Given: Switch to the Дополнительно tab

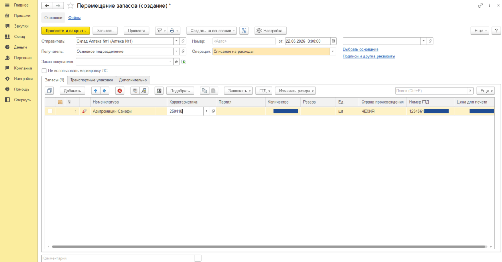Looking at the screenshot, I should [133, 80].
